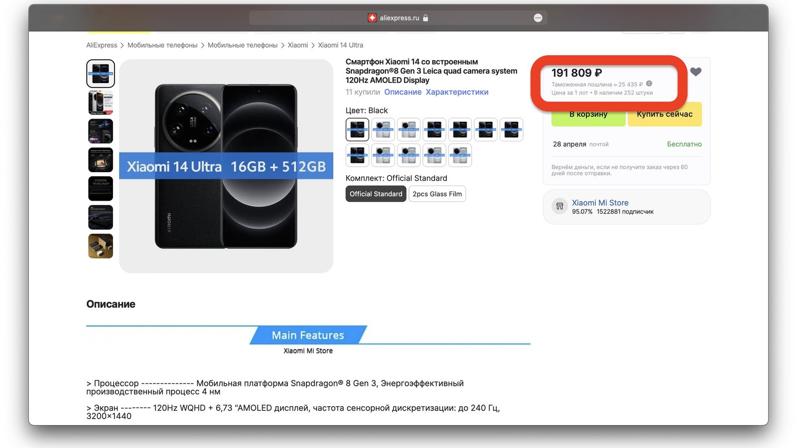Select the first color variant in second row
This screenshot has height=448, width=797.
pos(357,155)
